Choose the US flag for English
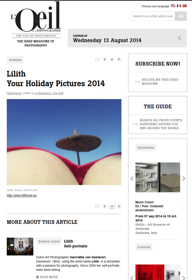Viewport: 192px width, 280px height. click(x=173, y=6)
